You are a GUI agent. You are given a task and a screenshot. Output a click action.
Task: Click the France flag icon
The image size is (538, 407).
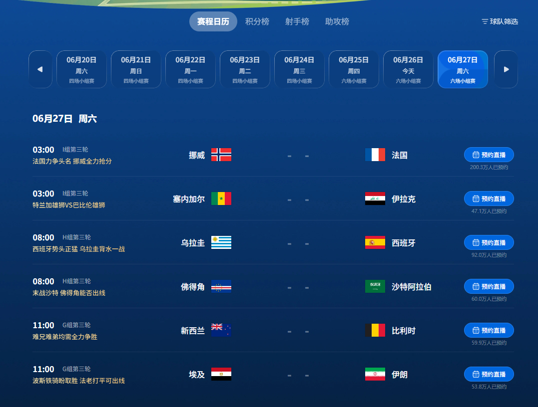tap(375, 155)
